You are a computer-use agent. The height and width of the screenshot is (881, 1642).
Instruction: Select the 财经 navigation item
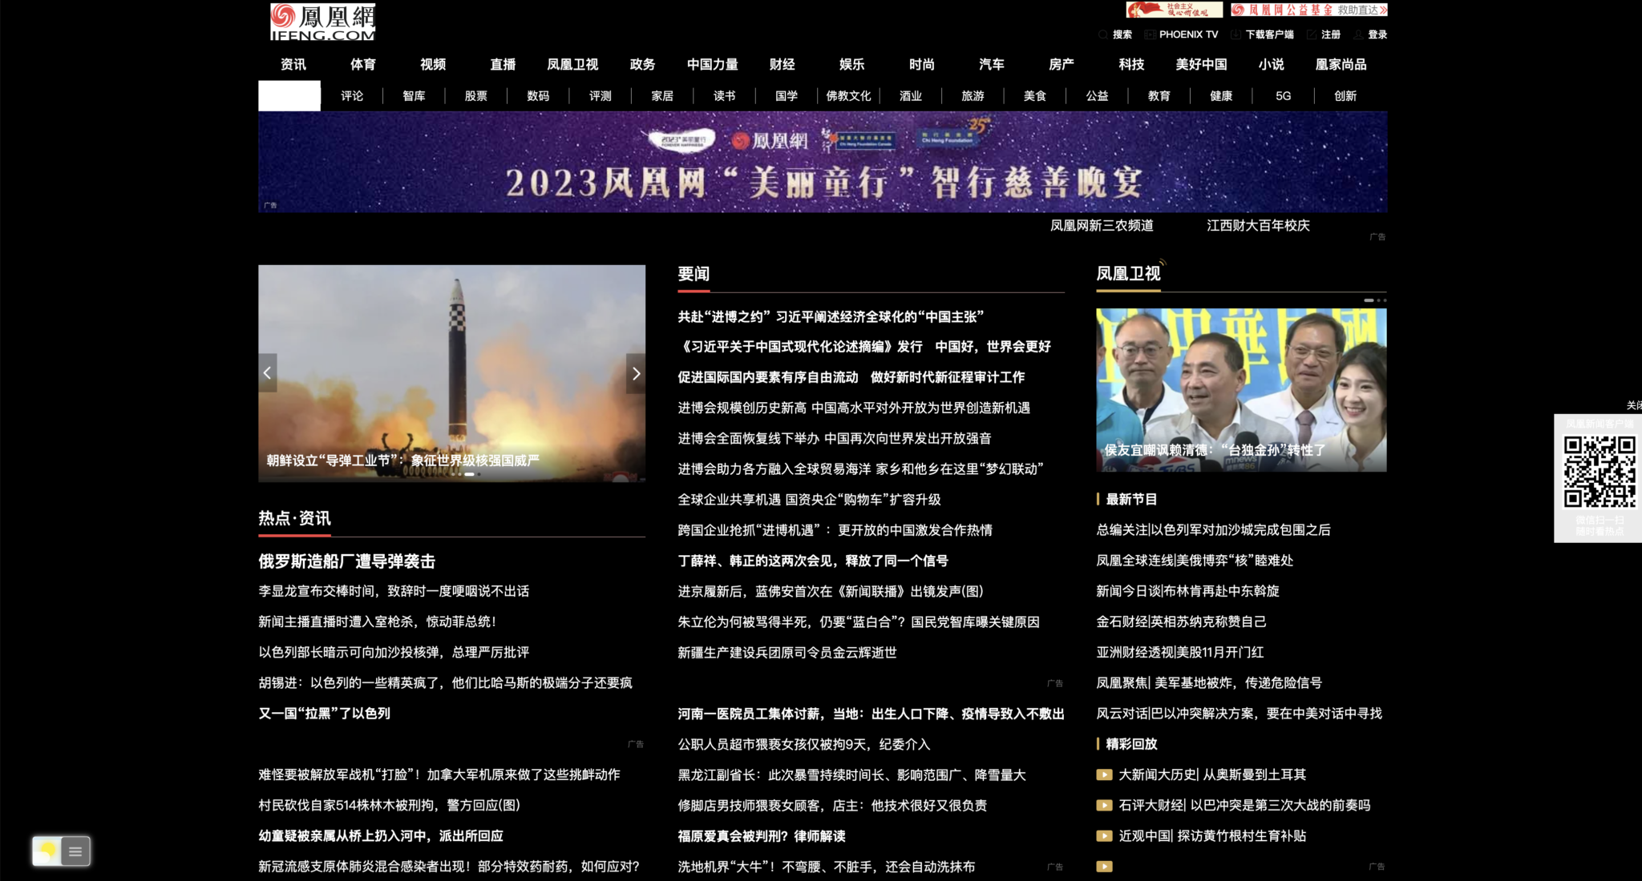pos(782,64)
